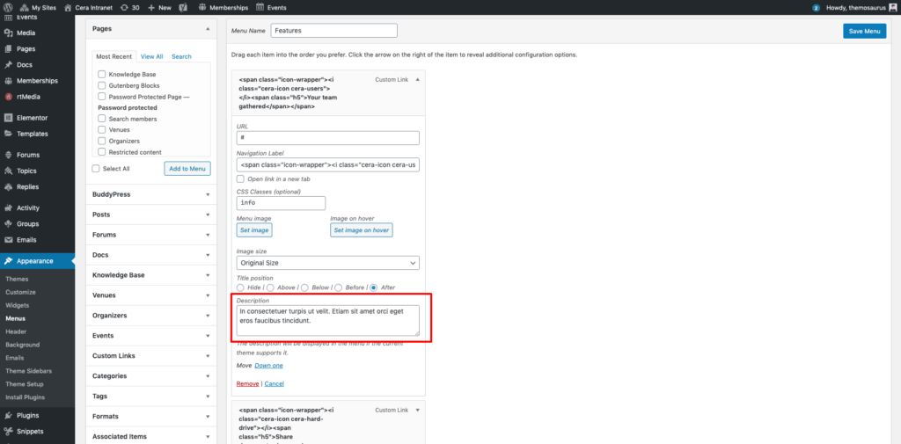Click the Appearance paintbrush icon

pos(9,261)
